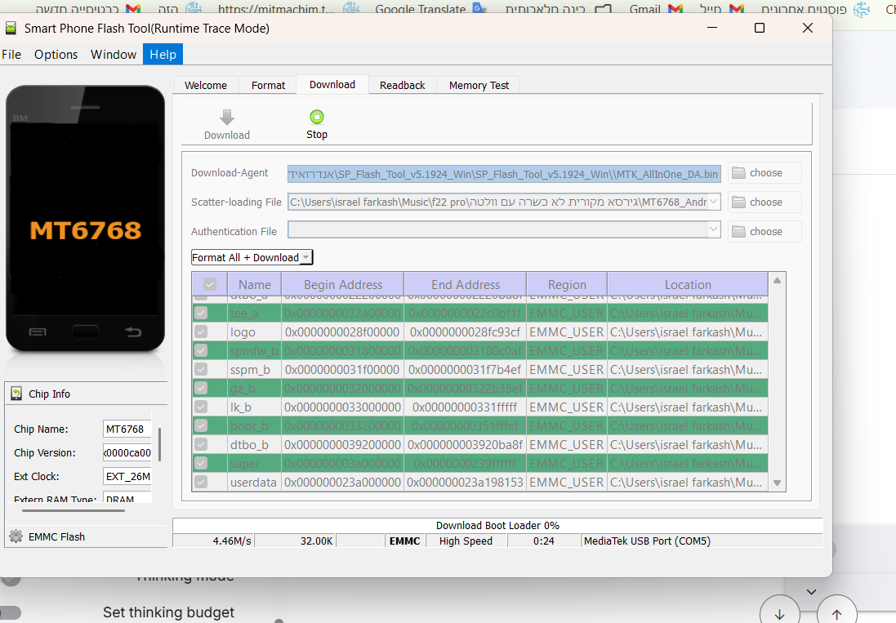The image size is (896, 623).
Task: Toggle the spmfw_b partition checkbox
Action: click(x=201, y=350)
